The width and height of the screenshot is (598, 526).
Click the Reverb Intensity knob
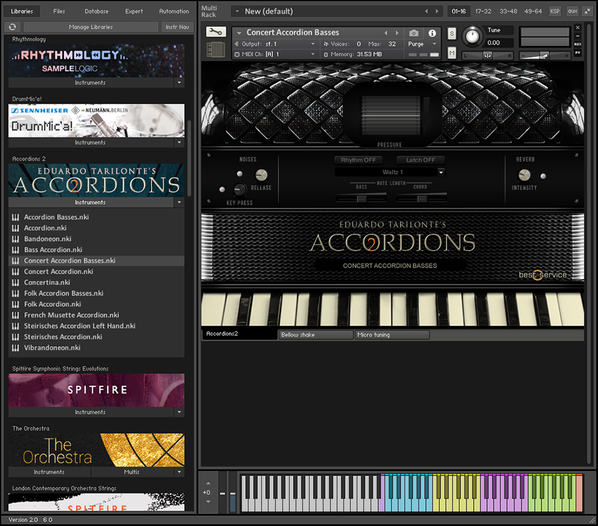(x=524, y=175)
